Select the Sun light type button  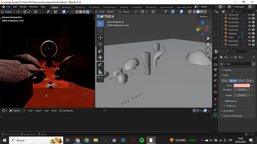[233, 81]
